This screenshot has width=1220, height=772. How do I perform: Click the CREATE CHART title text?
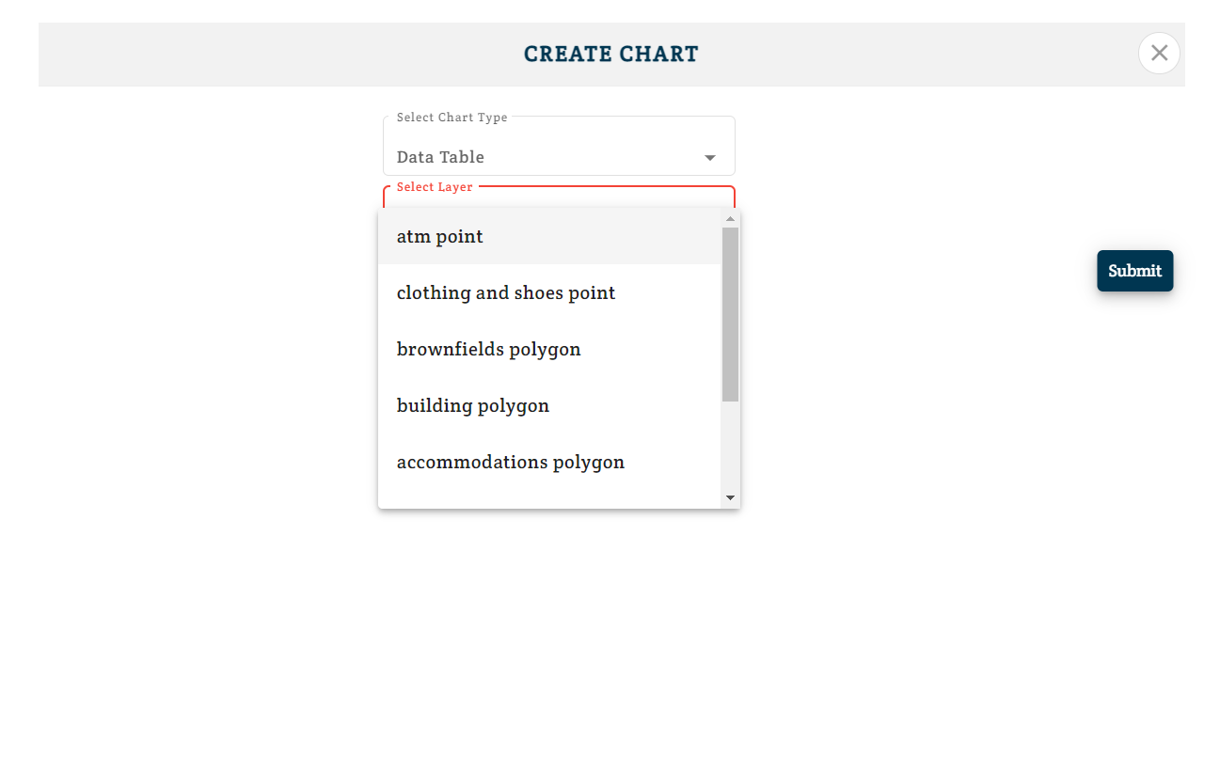tap(611, 55)
